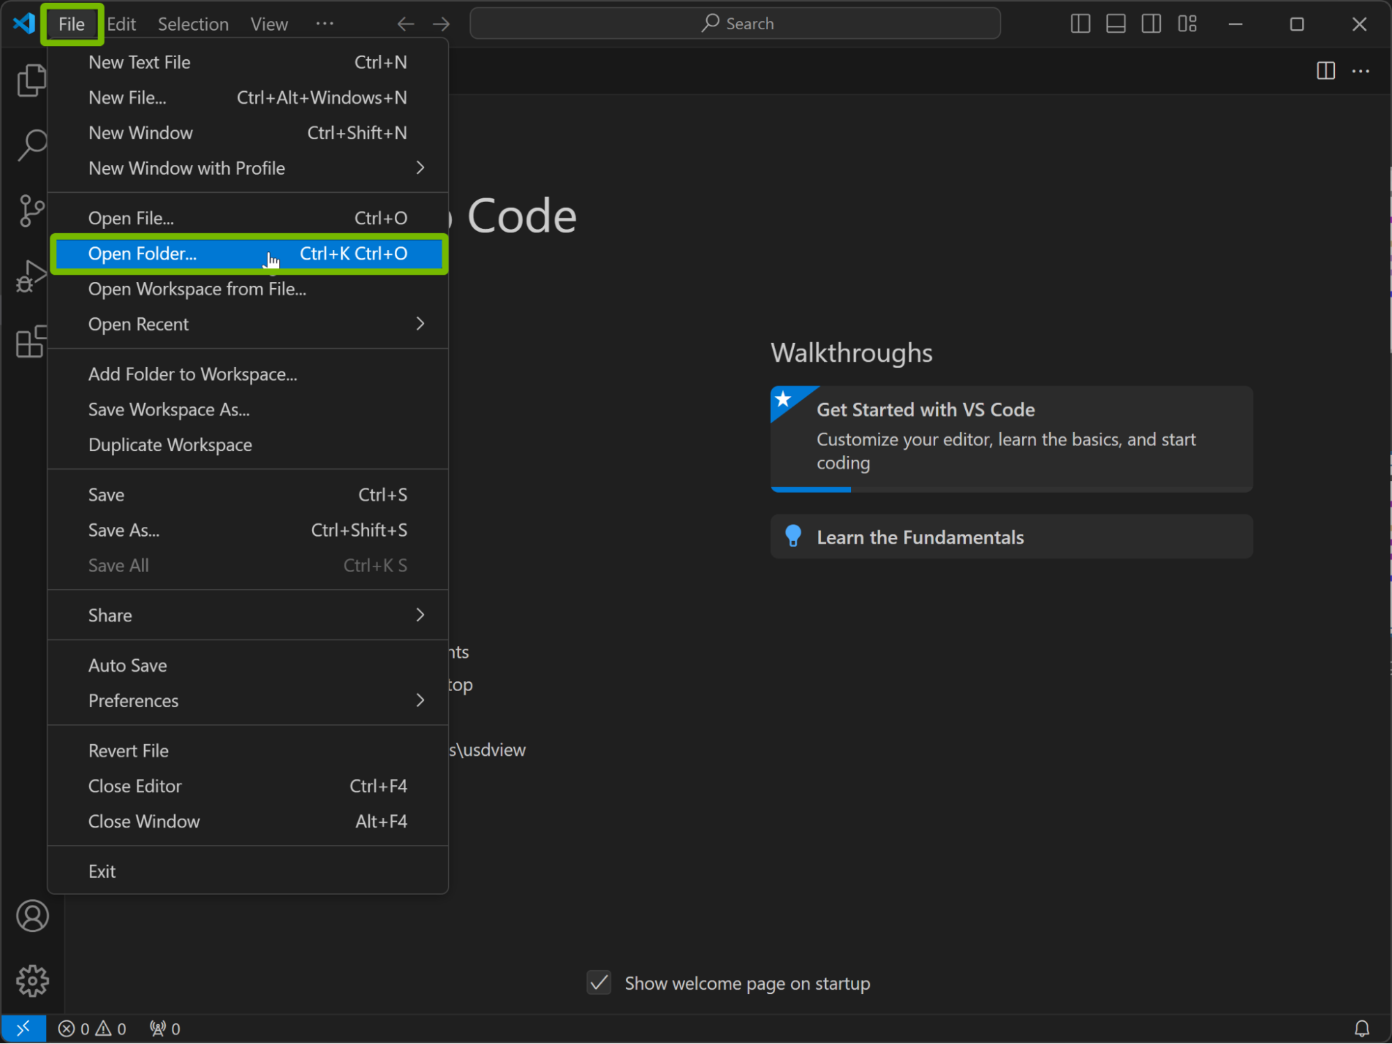Expand the Share submenu

point(248,615)
